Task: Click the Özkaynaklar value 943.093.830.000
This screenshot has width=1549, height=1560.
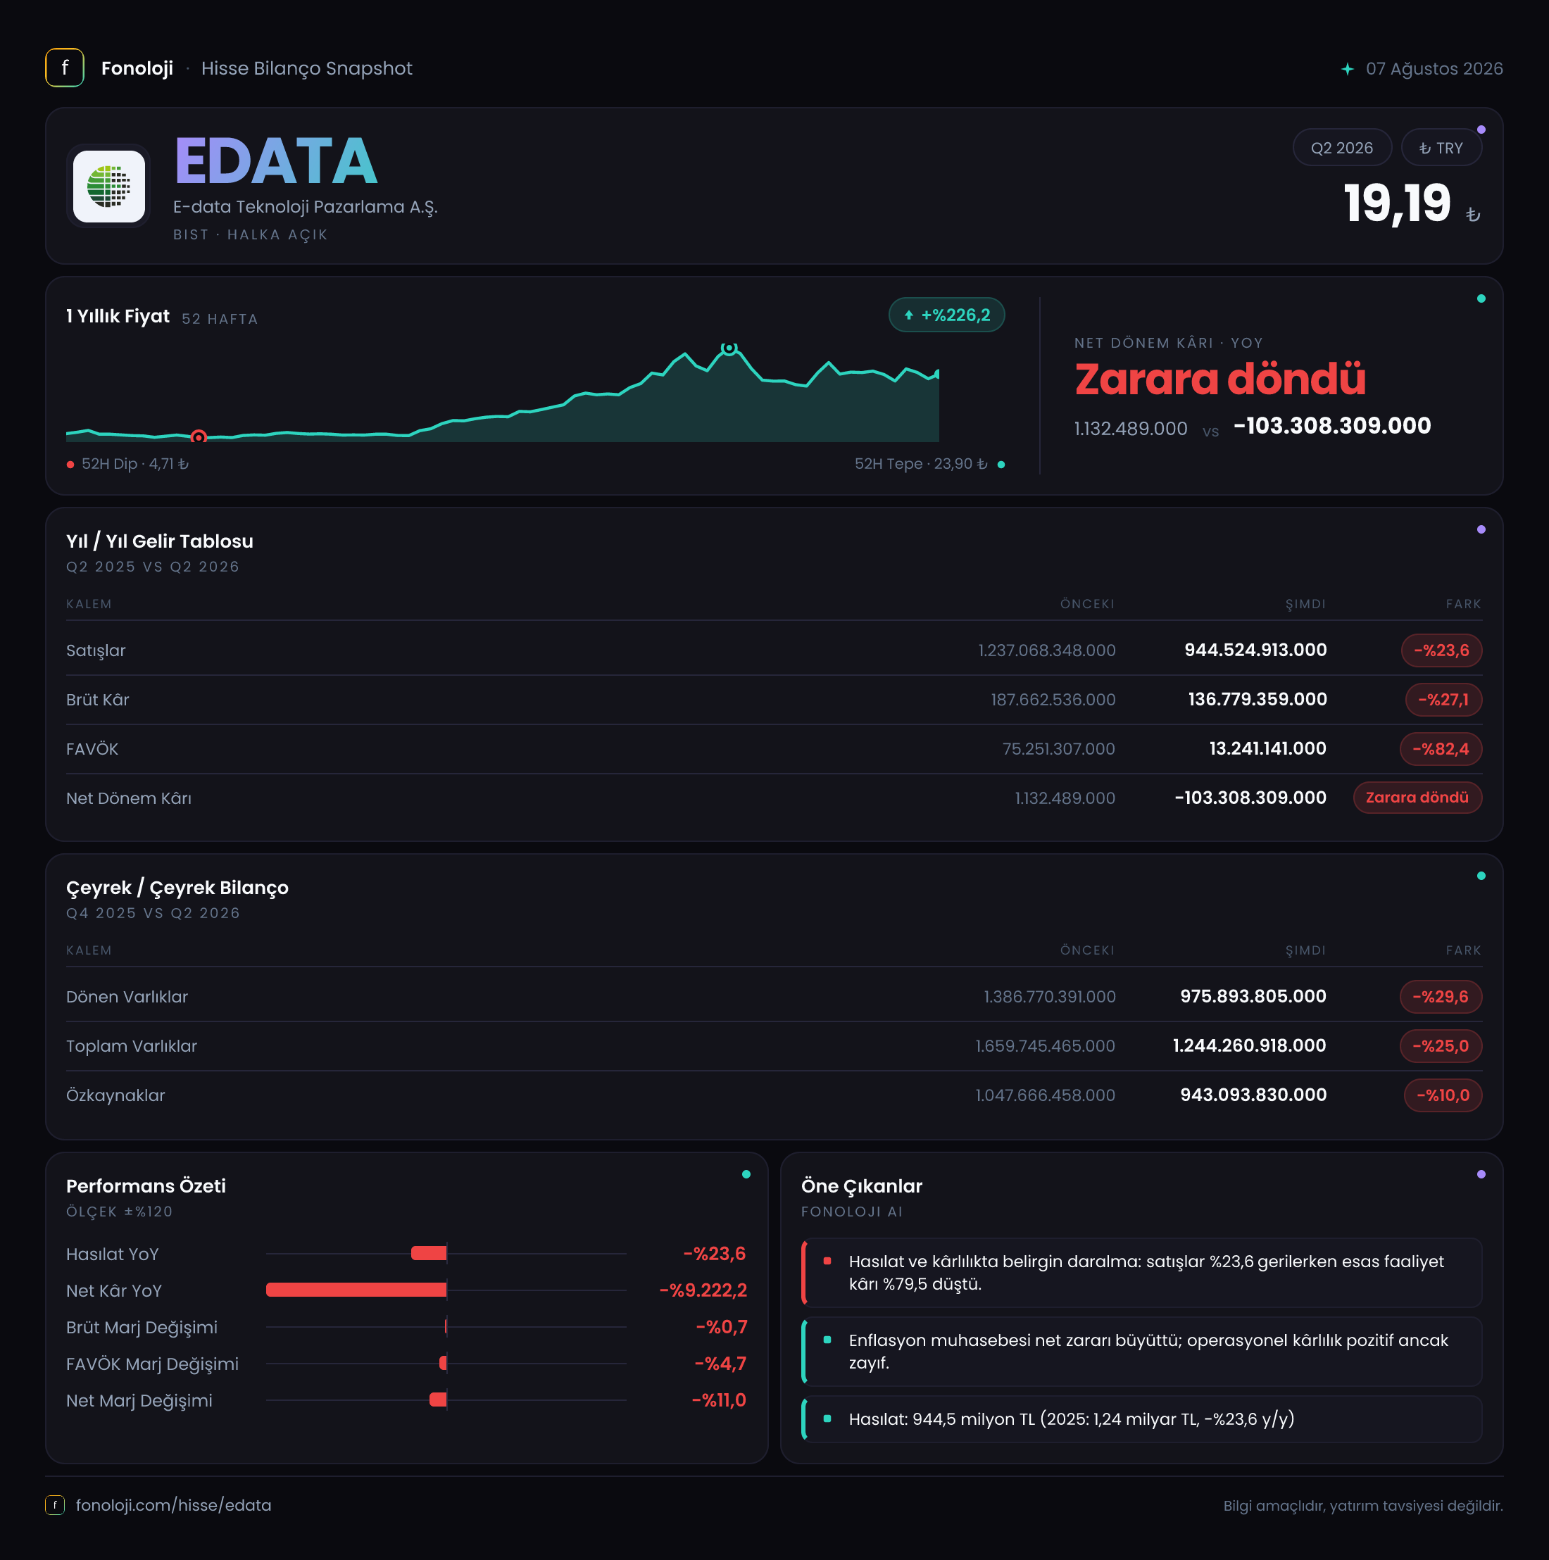Action: (x=1253, y=1095)
